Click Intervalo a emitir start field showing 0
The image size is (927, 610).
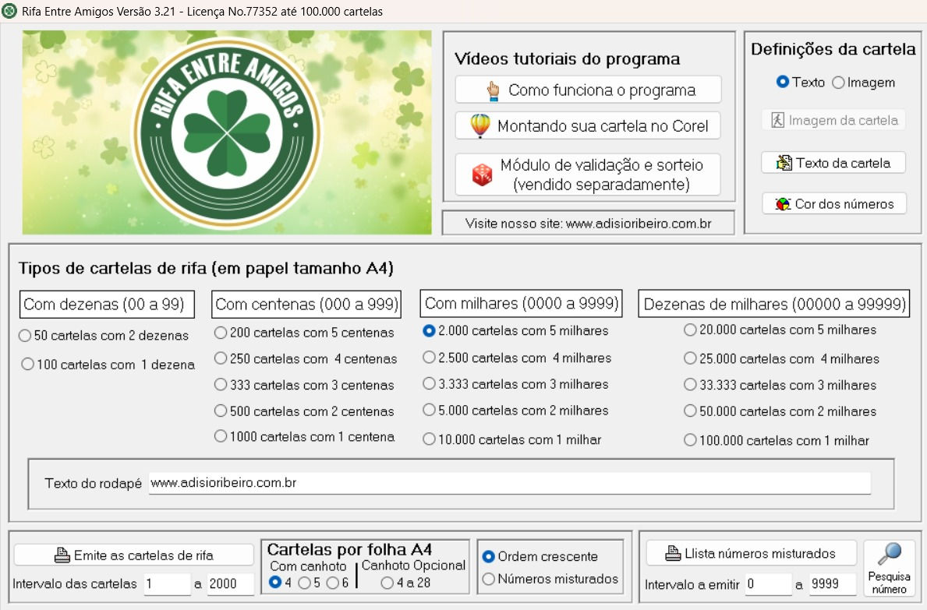coord(768,584)
